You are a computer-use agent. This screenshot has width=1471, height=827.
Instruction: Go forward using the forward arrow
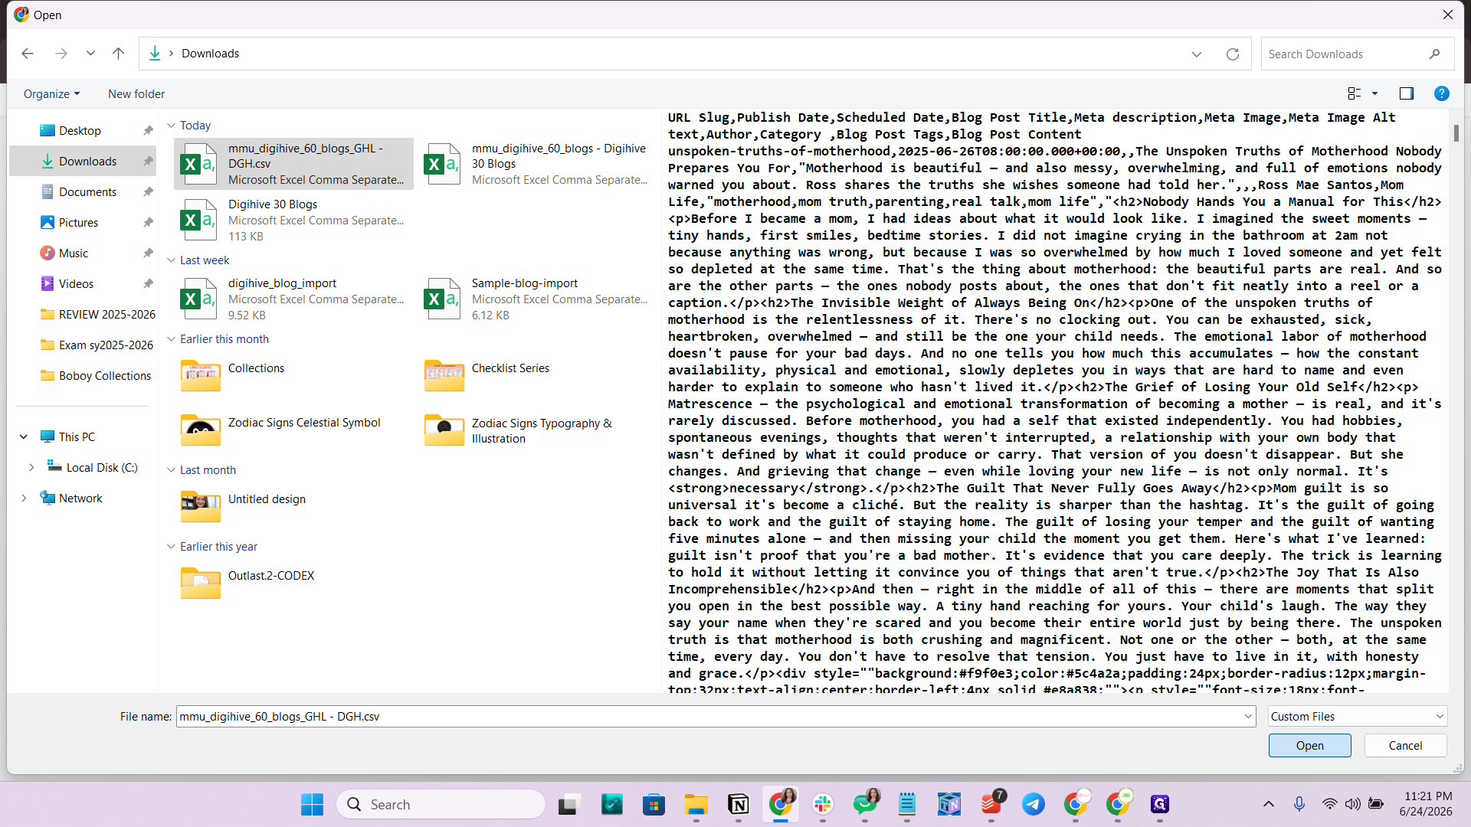pyautogui.click(x=61, y=54)
